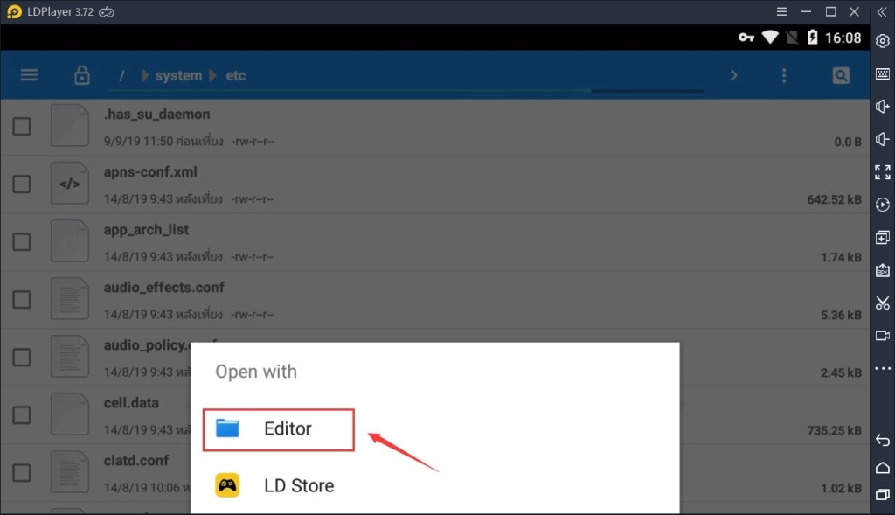Open multi-instance plus icon in sidebar

click(883, 238)
